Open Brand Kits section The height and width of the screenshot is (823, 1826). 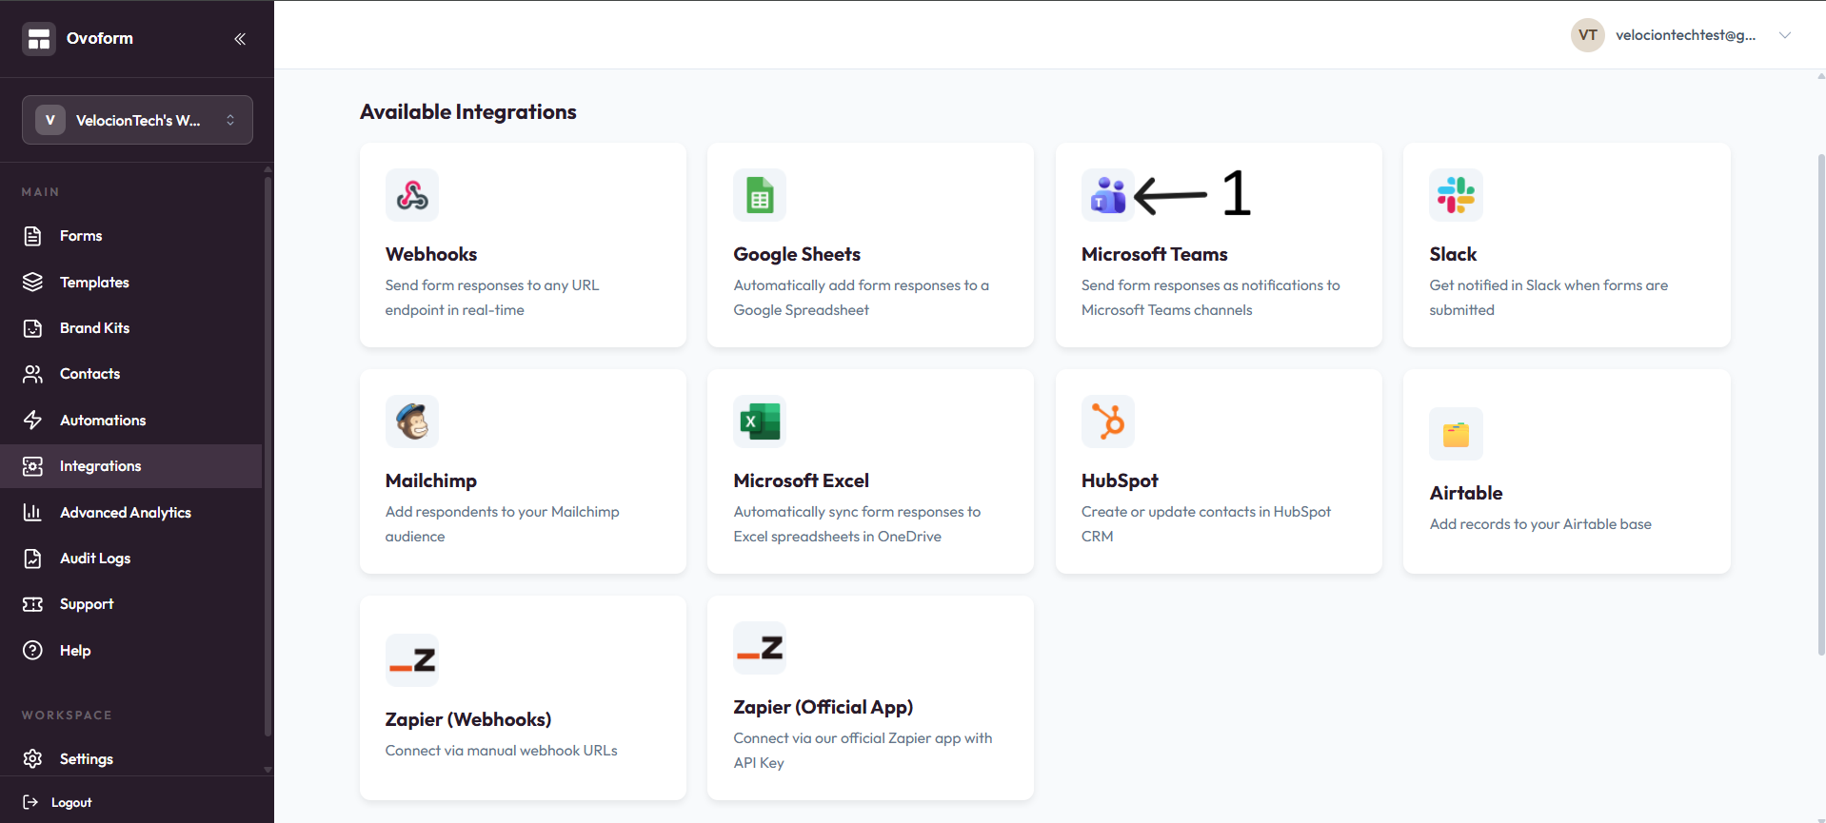94,328
